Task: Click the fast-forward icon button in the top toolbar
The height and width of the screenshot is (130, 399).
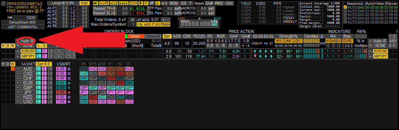Action: [95, 3]
